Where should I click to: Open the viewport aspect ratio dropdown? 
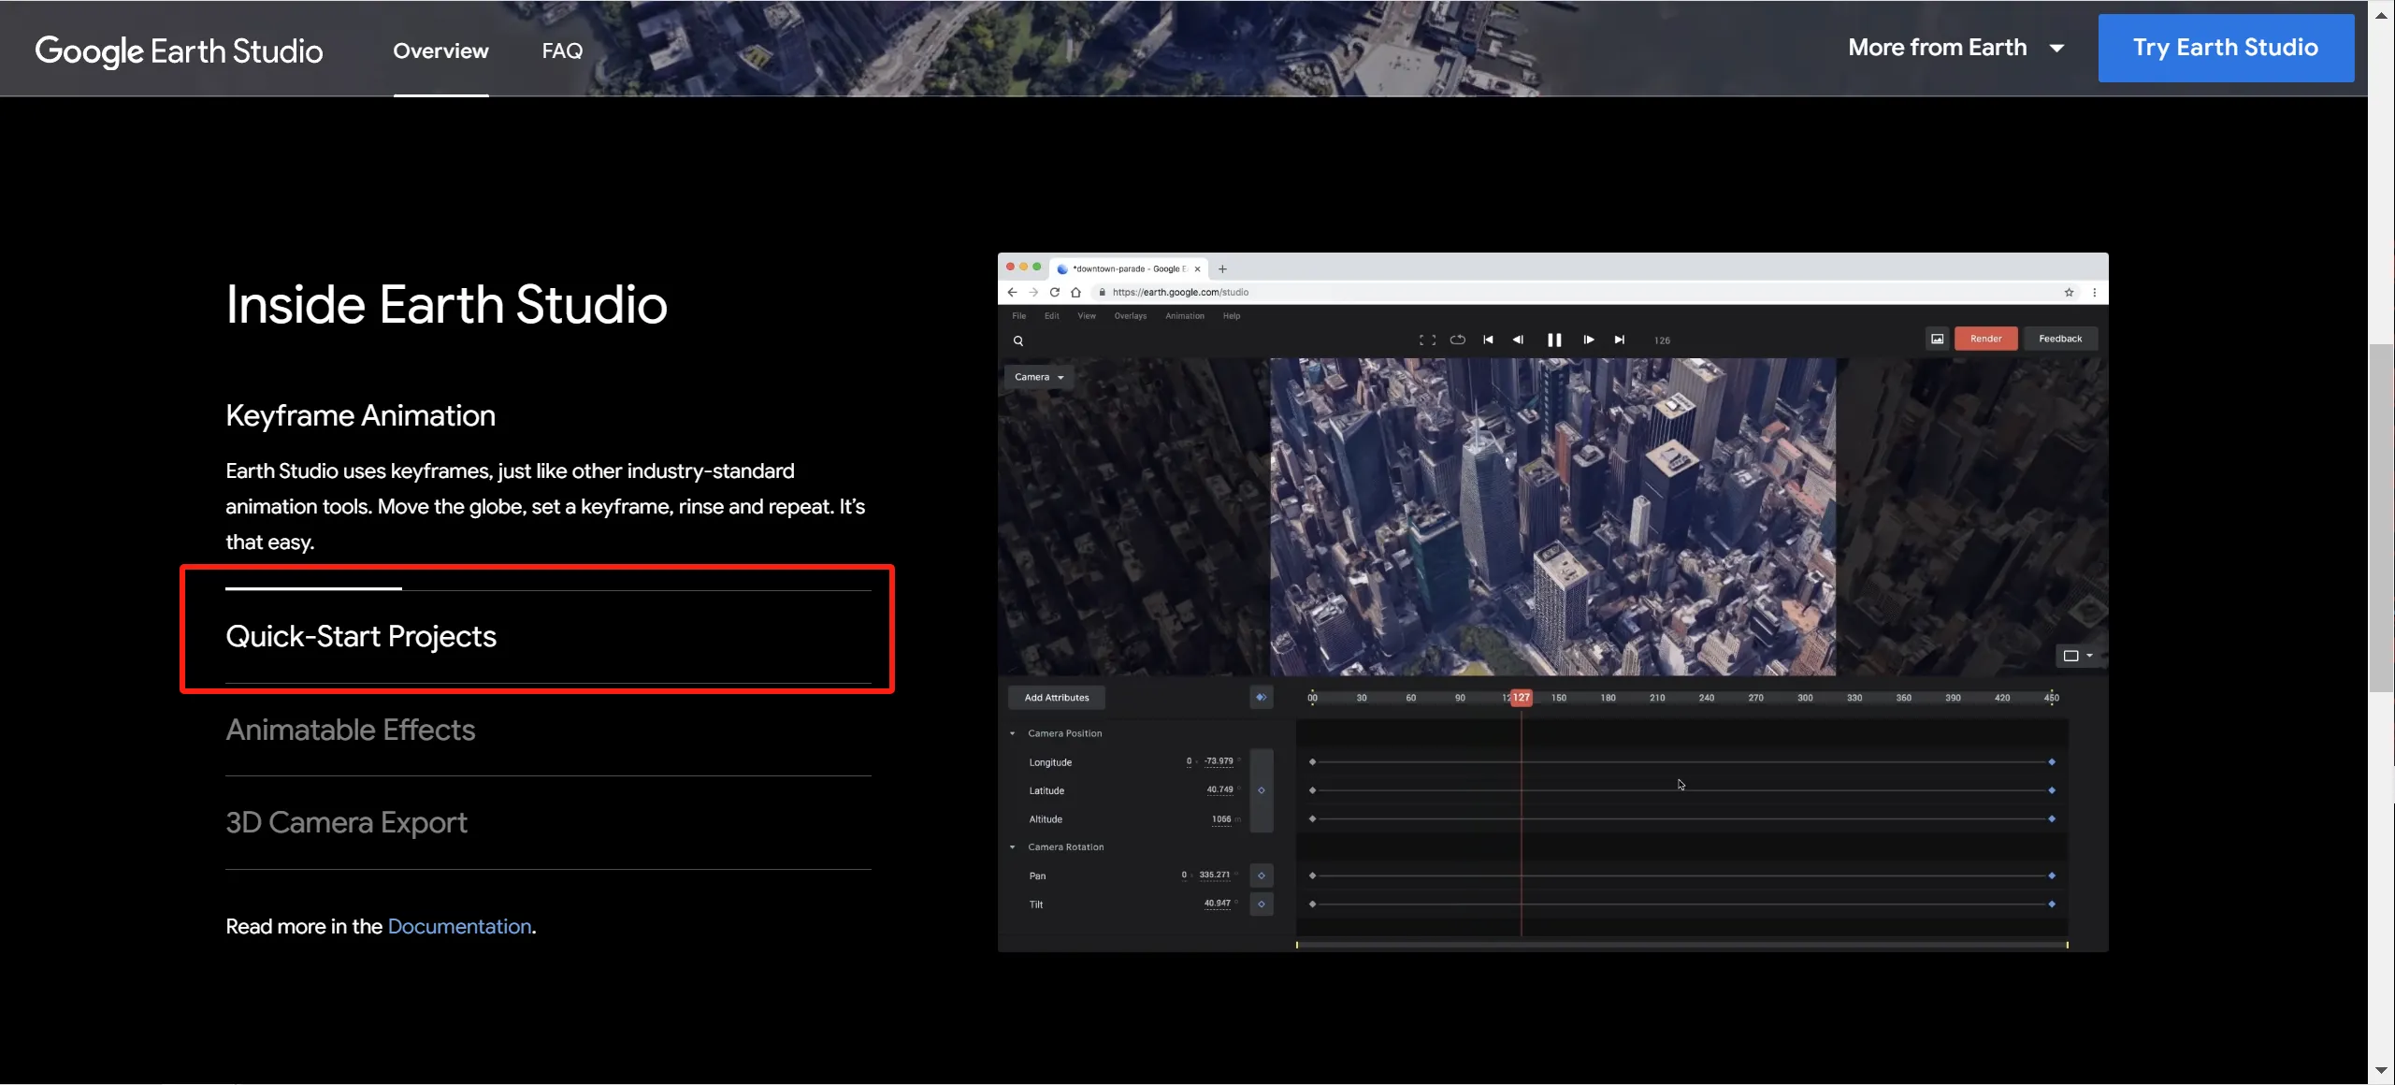(x=2077, y=656)
